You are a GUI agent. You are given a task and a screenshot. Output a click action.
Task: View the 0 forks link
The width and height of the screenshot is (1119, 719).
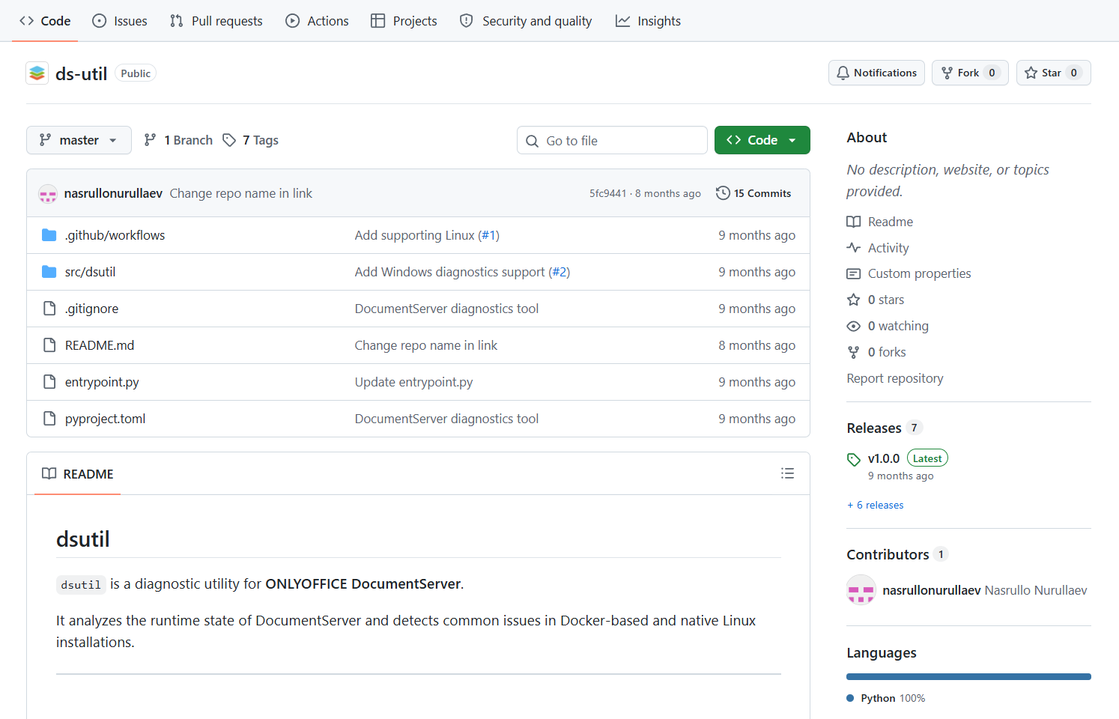tap(876, 352)
